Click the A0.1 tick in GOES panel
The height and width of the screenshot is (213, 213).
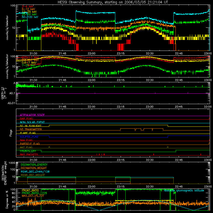click(12, 93)
